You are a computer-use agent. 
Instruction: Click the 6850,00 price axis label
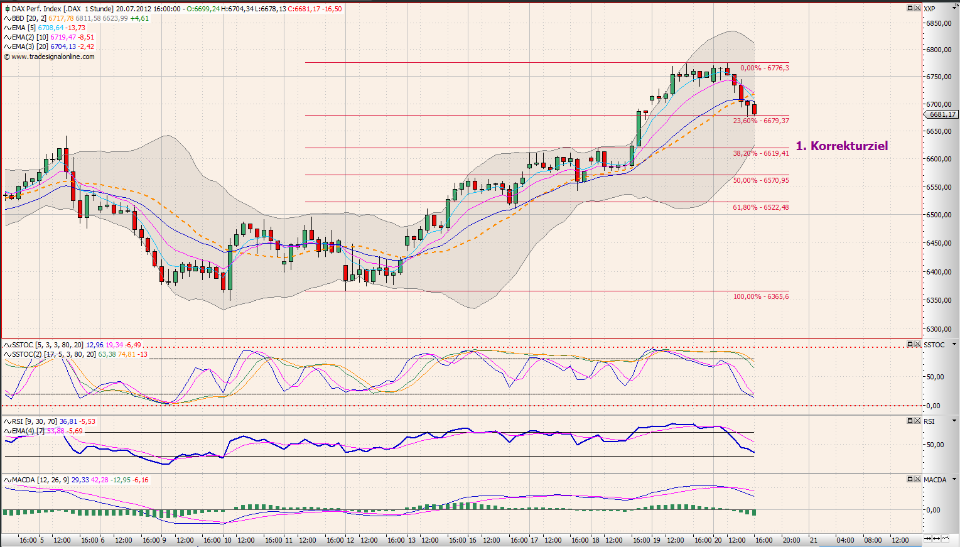pyautogui.click(x=938, y=23)
